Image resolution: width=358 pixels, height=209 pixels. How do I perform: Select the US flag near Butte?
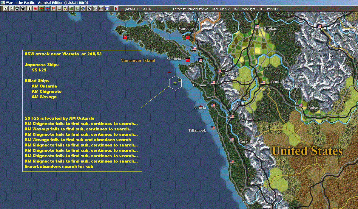320,26
